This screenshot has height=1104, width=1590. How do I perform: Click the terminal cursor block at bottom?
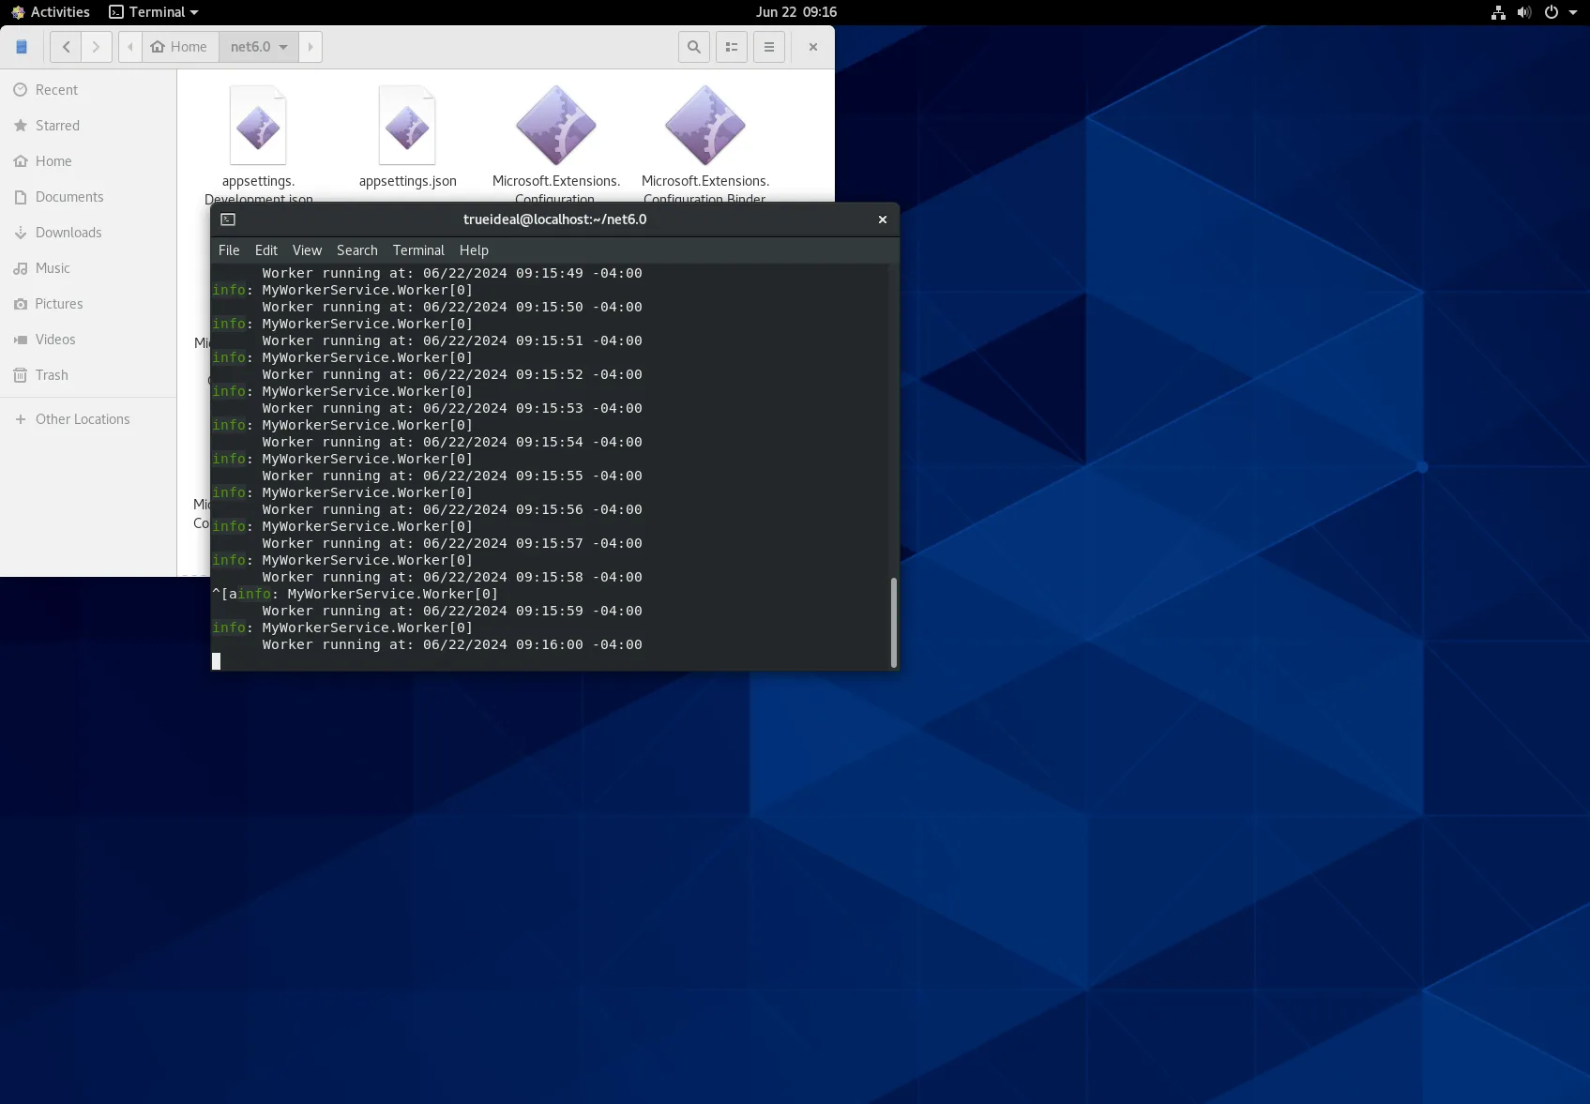coord(217,661)
